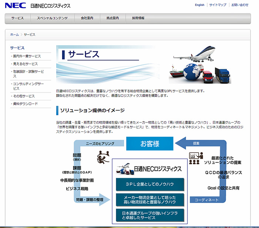Image resolution: width=259 pixels, height=228 pixels.
Task: Click the ビジネス戦略 text
Action: point(77,188)
